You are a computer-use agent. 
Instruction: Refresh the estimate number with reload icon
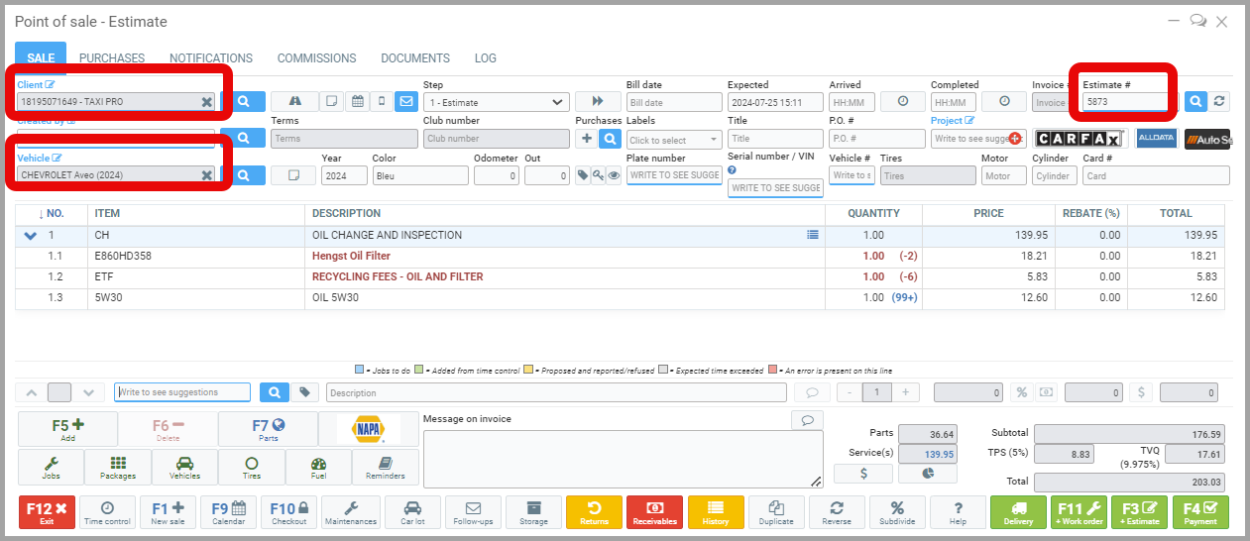[x=1220, y=102]
